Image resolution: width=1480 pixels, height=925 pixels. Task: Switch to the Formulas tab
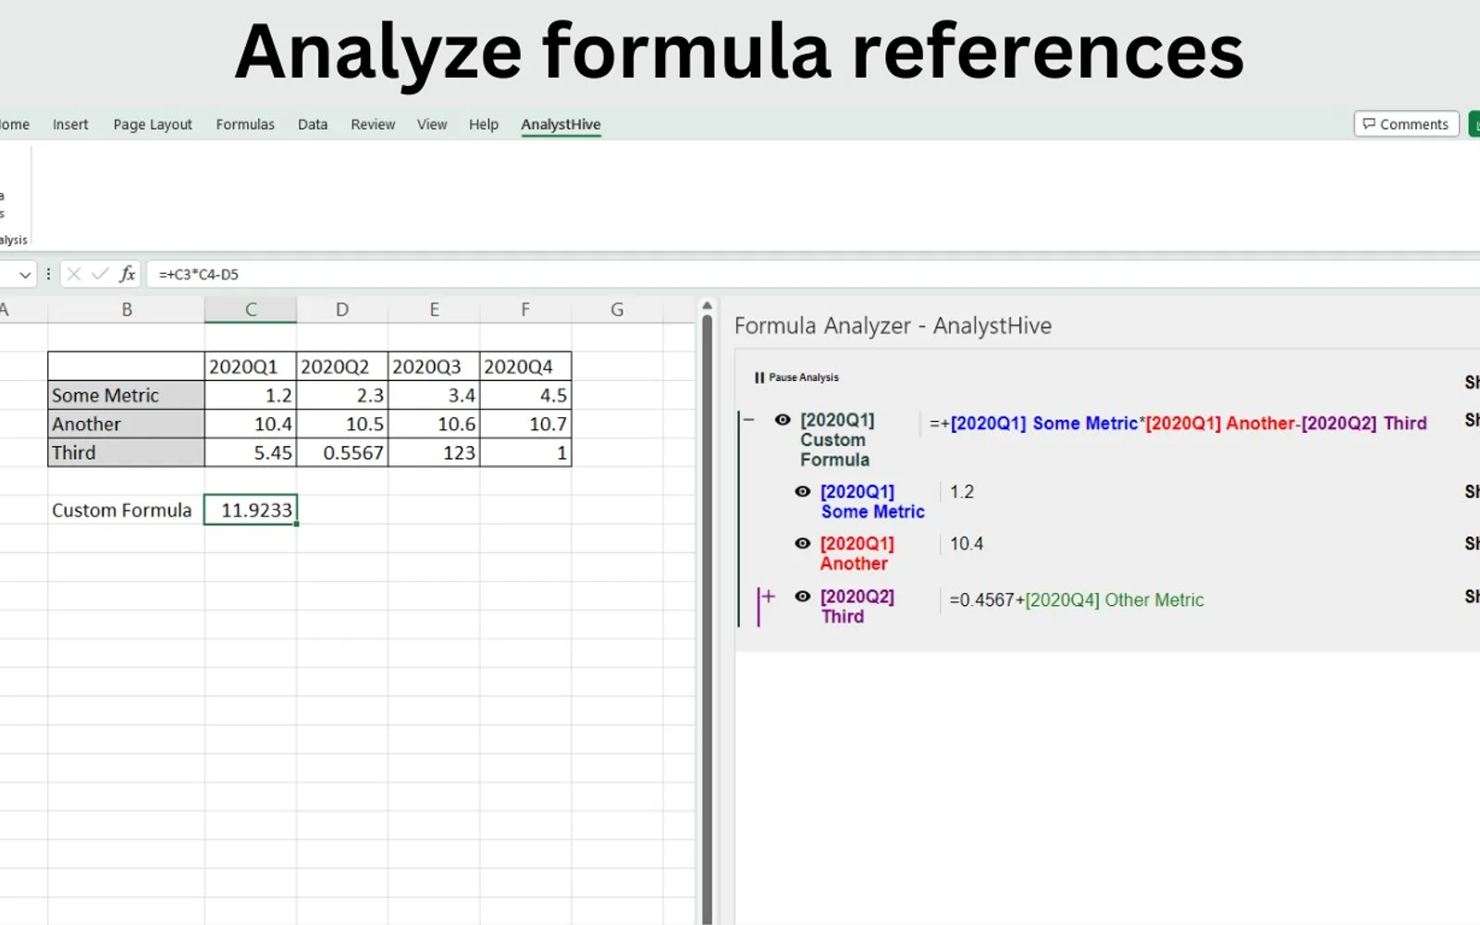click(245, 124)
